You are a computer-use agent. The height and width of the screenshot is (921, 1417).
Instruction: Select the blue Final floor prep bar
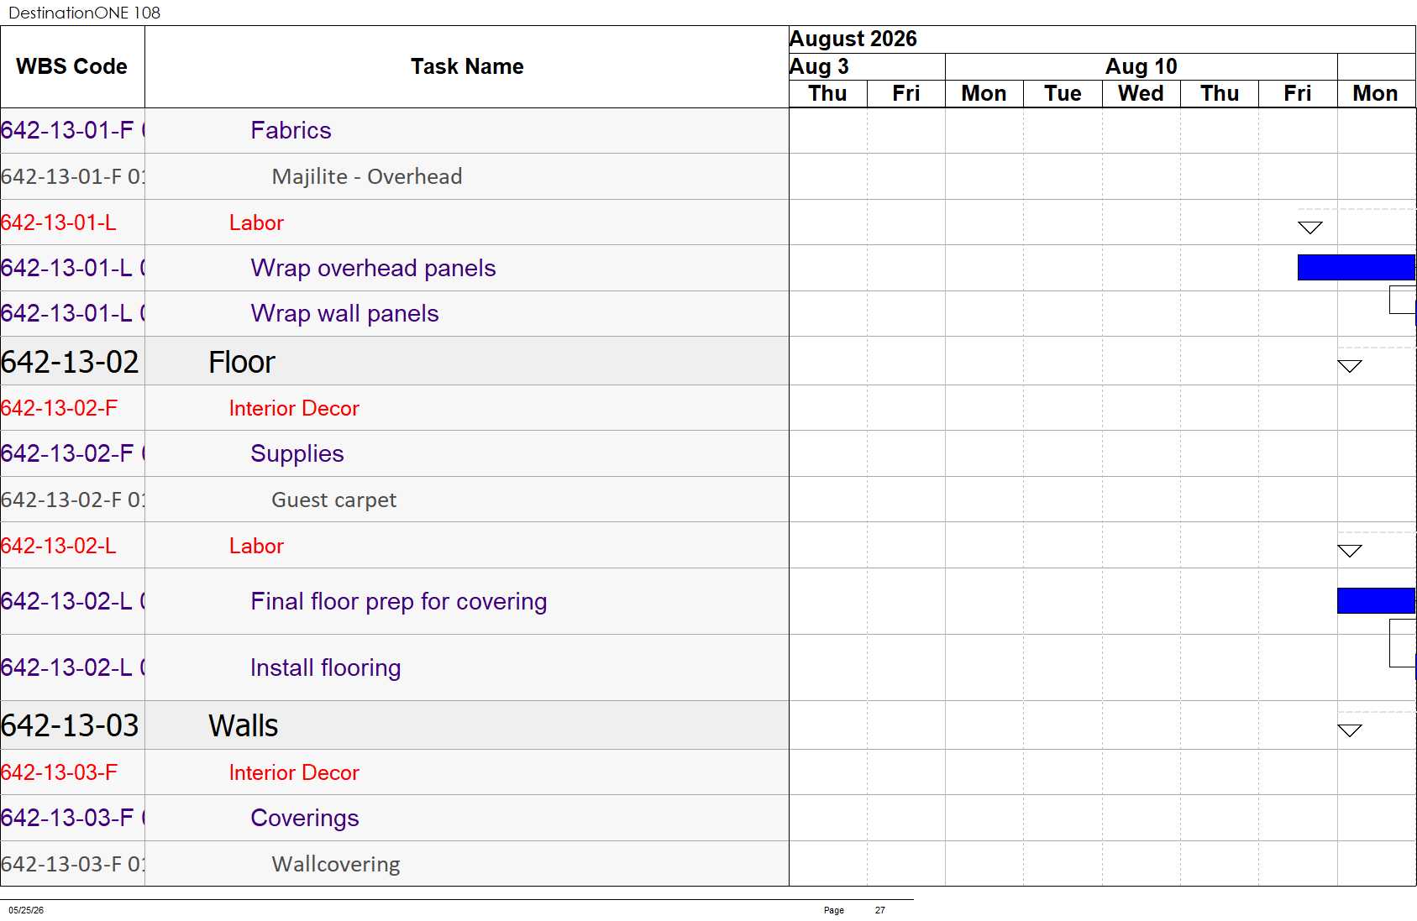point(1376,600)
